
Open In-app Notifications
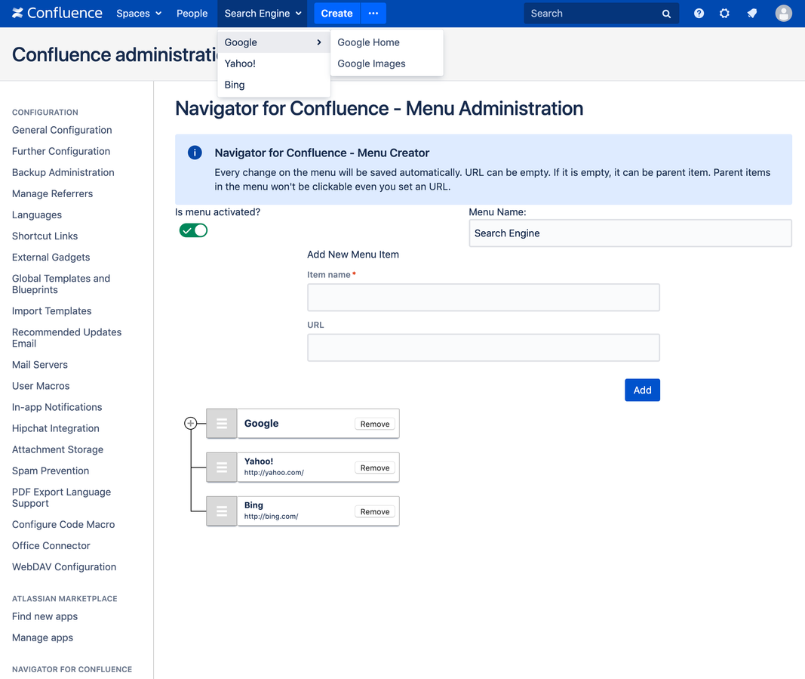coord(57,407)
